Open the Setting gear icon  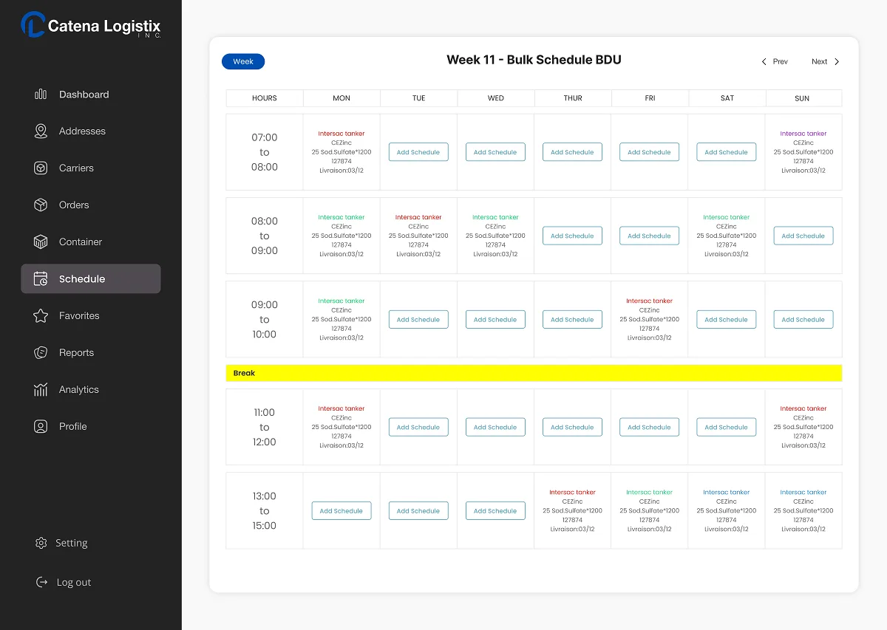pyautogui.click(x=41, y=543)
